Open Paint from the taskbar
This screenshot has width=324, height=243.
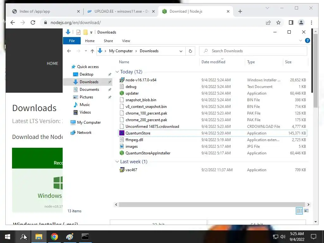pos(70,237)
